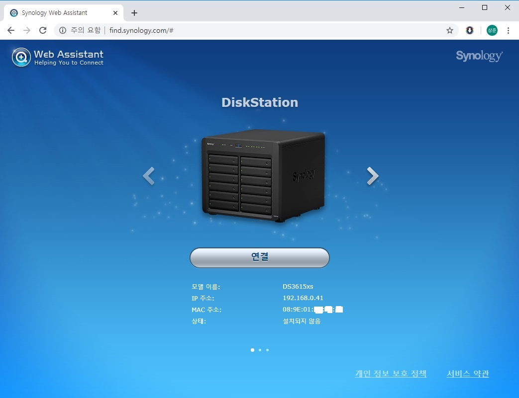This screenshot has height=398, width=519.
Task: Open Chrome three-dot menu
Action: [508, 30]
